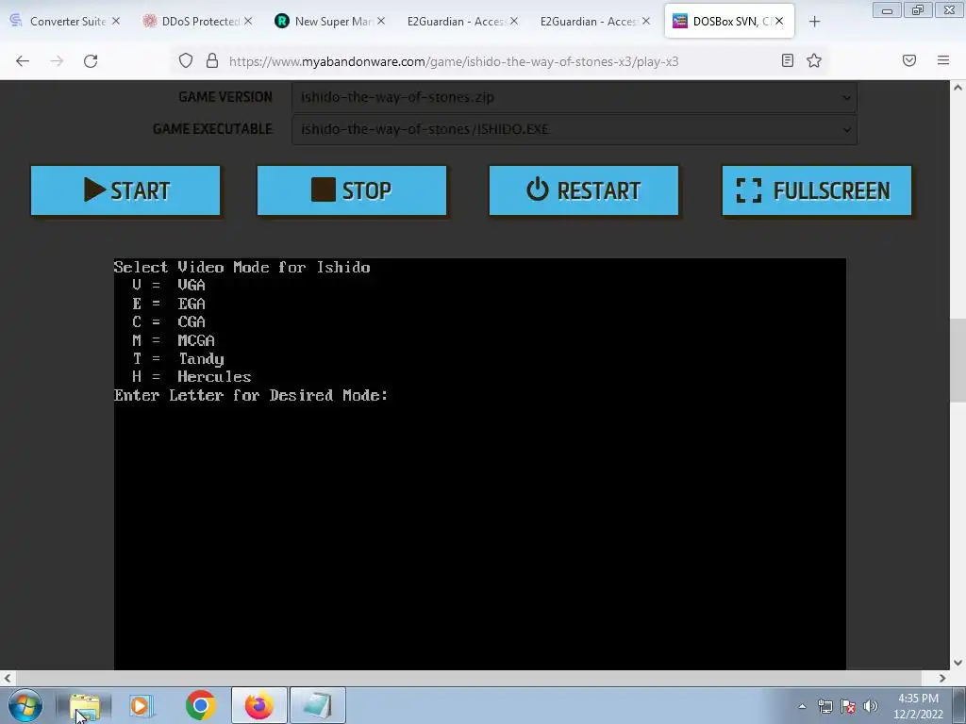Restore down the Firefox window
The height and width of the screenshot is (724, 966).
(918, 10)
